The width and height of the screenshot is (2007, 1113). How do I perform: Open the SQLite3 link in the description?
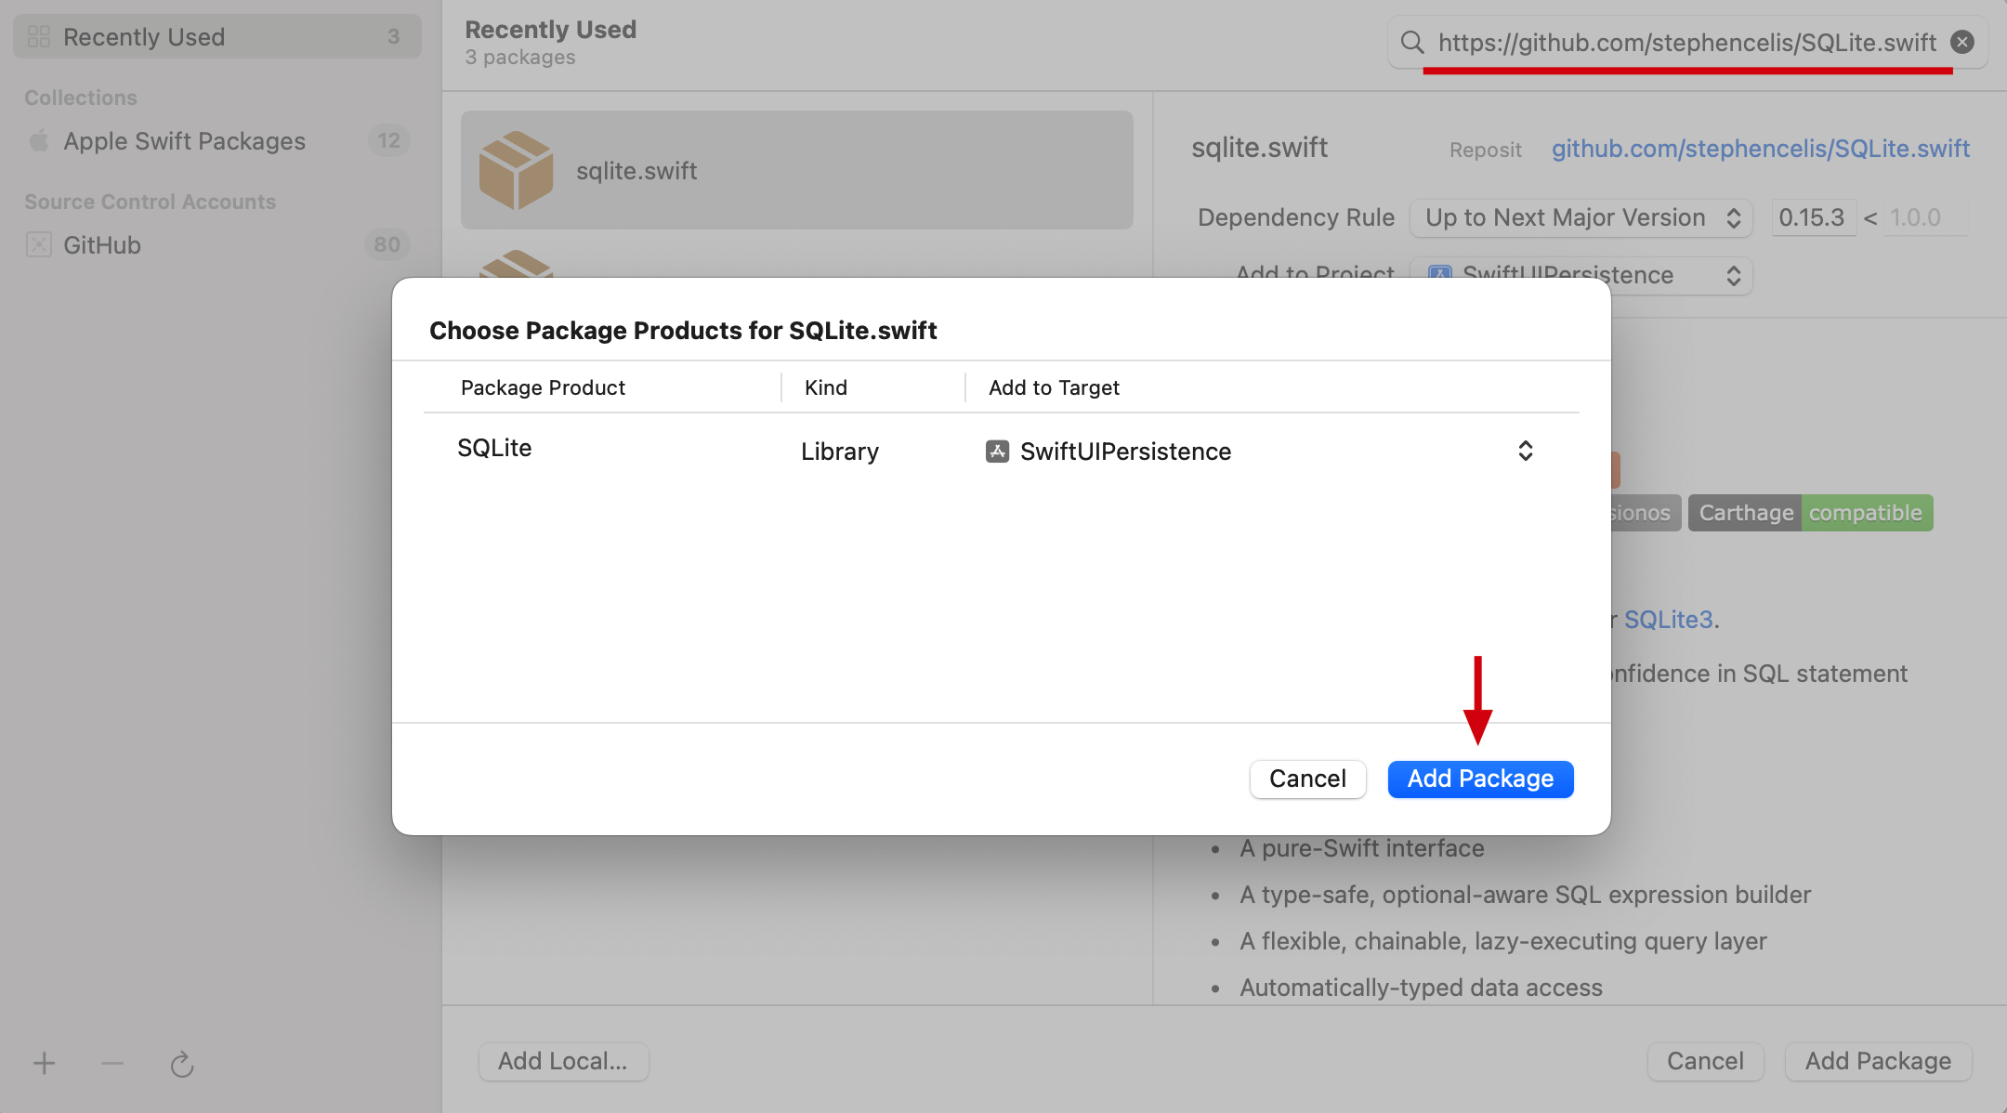click(1669, 620)
